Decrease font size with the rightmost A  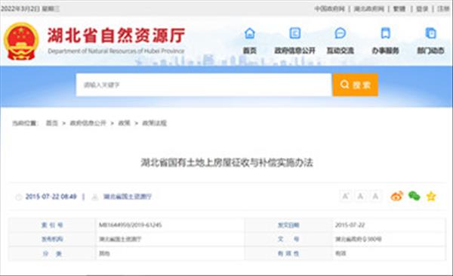[375, 196]
